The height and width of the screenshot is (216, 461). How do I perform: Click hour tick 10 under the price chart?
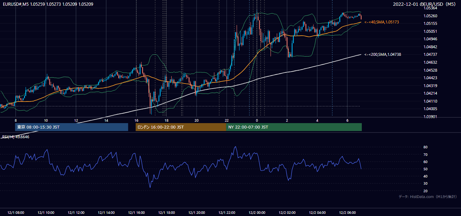pyautogui.click(x=46, y=120)
